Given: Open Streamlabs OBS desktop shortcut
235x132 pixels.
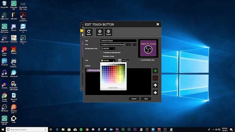Looking at the screenshot, I should 14,5.
